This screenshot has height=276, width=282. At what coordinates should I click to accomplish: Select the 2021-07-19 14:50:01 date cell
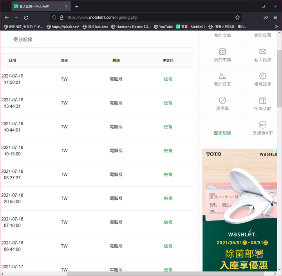pos(12,79)
